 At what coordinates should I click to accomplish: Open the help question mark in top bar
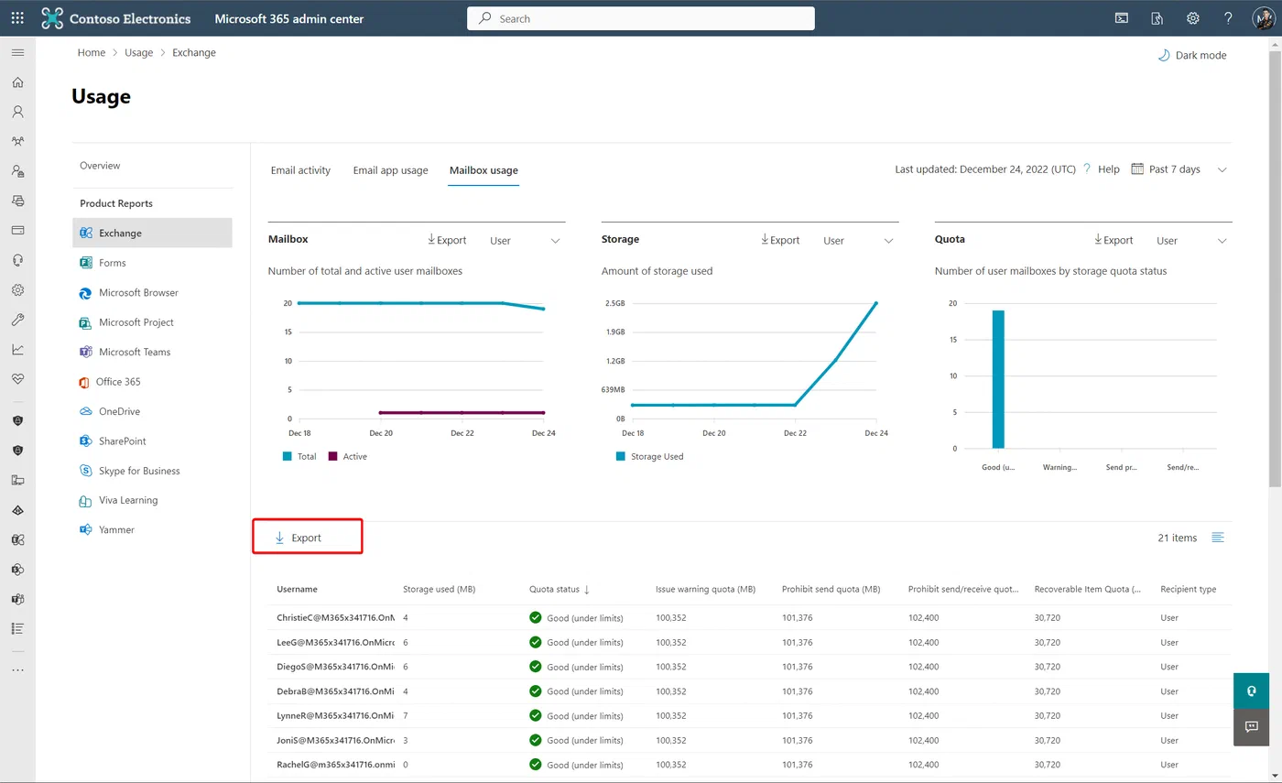(1229, 18)
